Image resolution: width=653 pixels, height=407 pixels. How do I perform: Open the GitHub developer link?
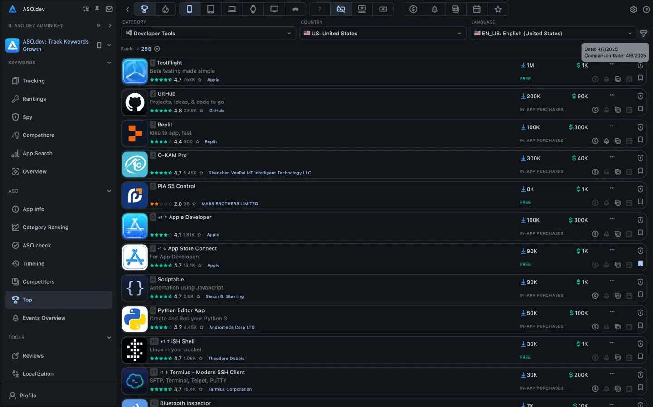pyautogui.click(x=216, y=110)
